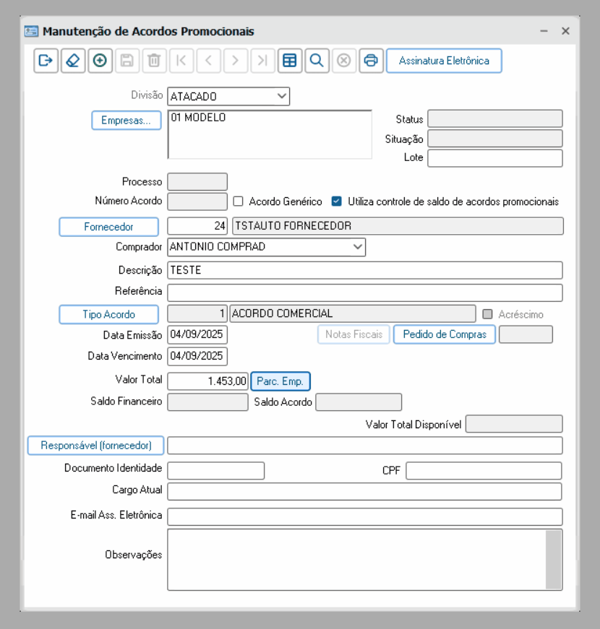Open the table grid view icon

[290, 61]
